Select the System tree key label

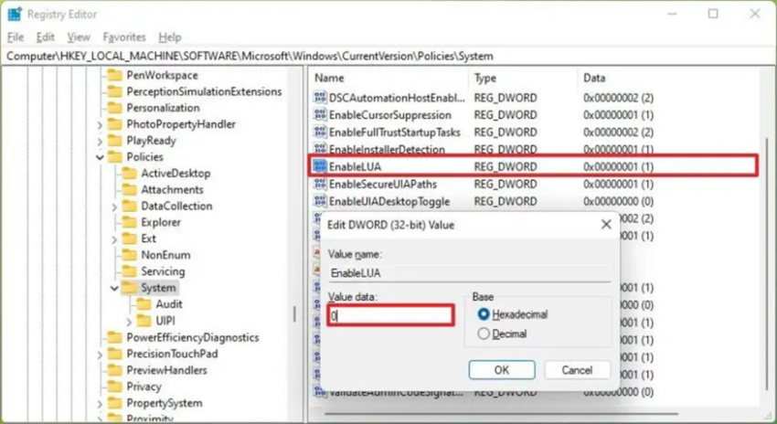point(158,288)
